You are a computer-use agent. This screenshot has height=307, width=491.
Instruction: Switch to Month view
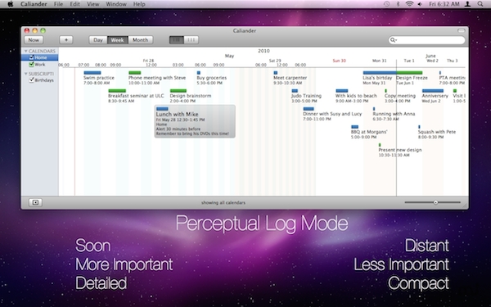tap(140, 40)
